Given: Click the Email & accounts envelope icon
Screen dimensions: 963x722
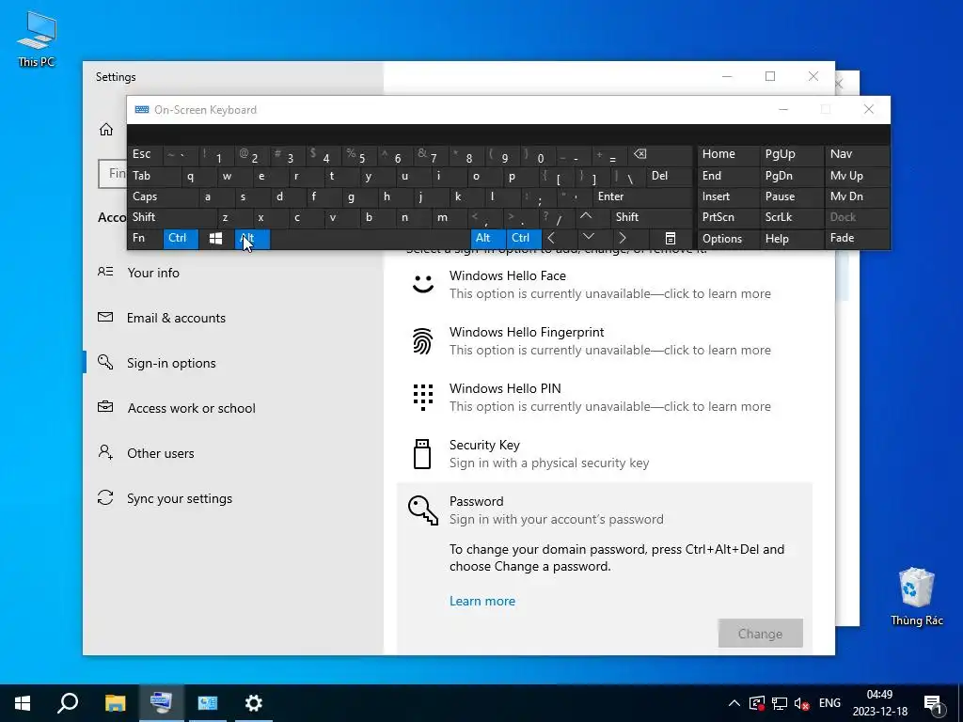Looking at the screenshot, I should [x=105, y=317].
